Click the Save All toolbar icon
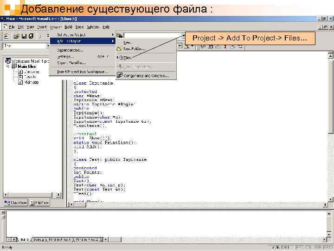This screenshot has height=251, width=334. coord(31,36)
